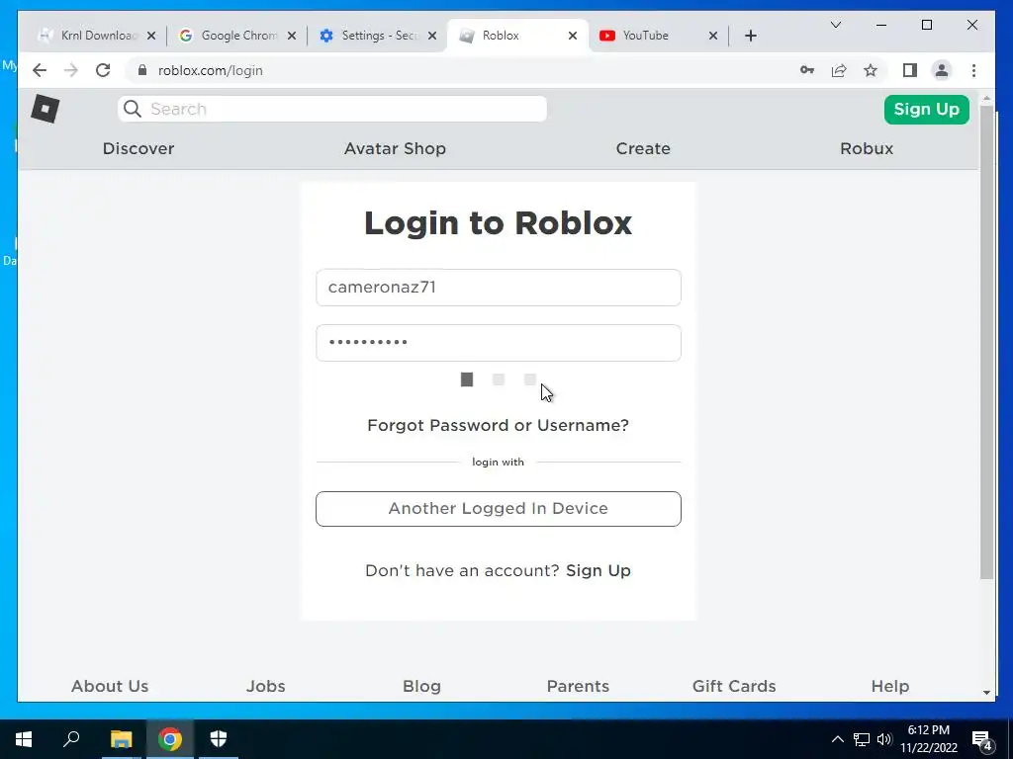The width and height of the screenshot is (1013, 759).
Task: Click the browser forward arrow
Action: tap(71, 70)
